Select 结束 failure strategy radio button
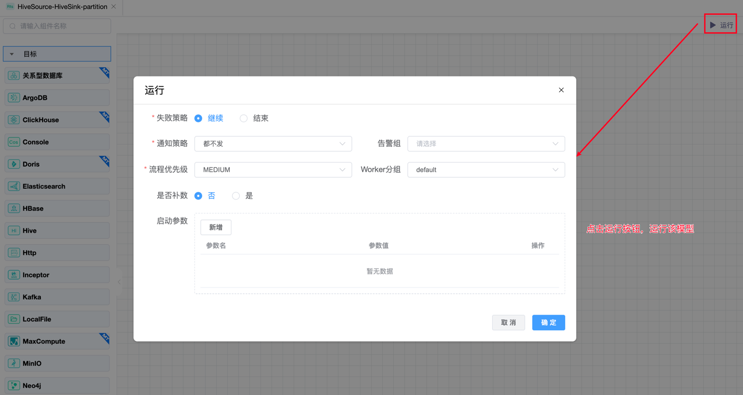Screen dimensions: 743x395 pos(244,119)
